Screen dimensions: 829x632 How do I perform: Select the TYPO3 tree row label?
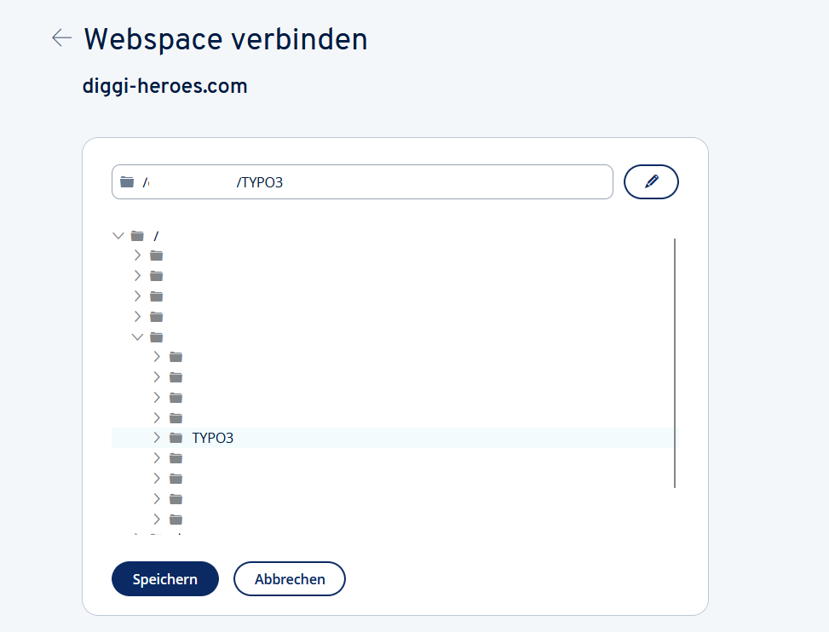coord(212,438)
